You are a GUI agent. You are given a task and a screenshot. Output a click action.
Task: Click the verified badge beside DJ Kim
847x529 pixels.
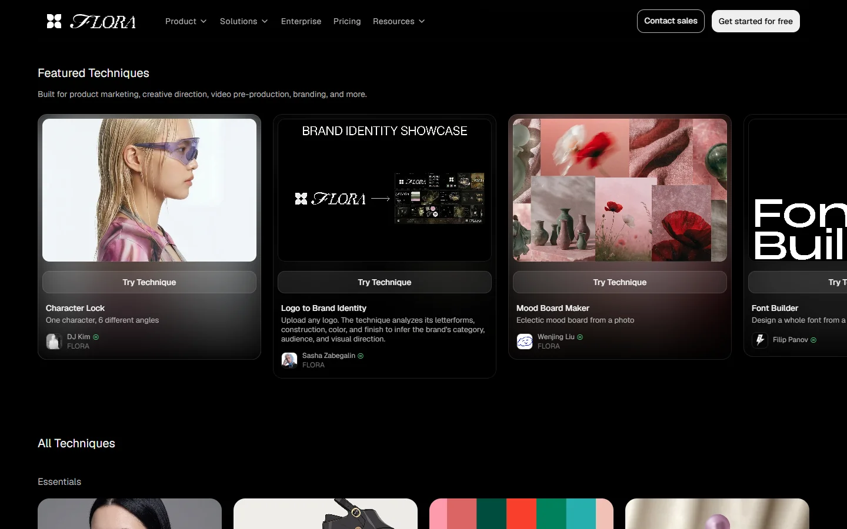(96, 337)
